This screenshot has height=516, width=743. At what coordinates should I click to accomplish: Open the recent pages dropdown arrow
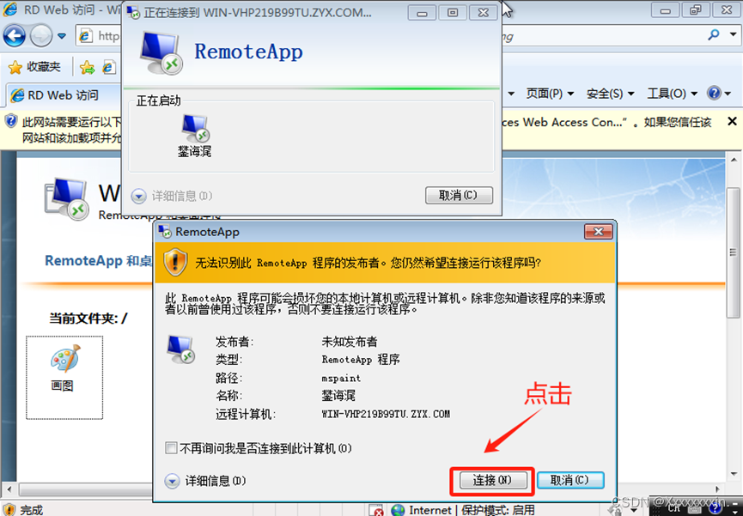pyautogui.click(x=62, y=36)
